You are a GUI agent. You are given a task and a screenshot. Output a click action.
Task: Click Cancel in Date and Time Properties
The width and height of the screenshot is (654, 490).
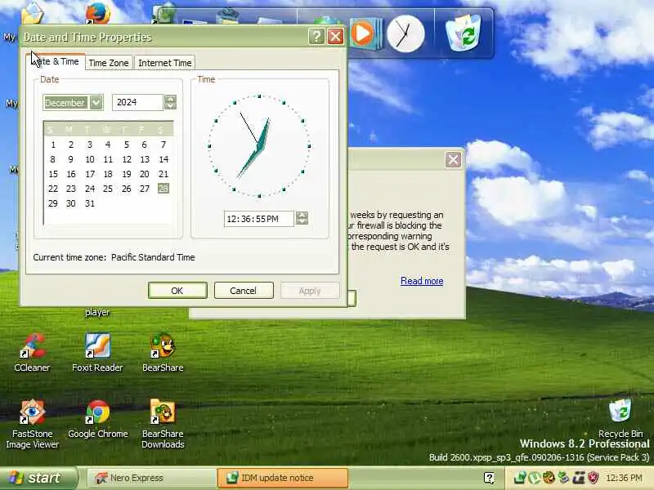pyautogui.click(x=244, y=291)
